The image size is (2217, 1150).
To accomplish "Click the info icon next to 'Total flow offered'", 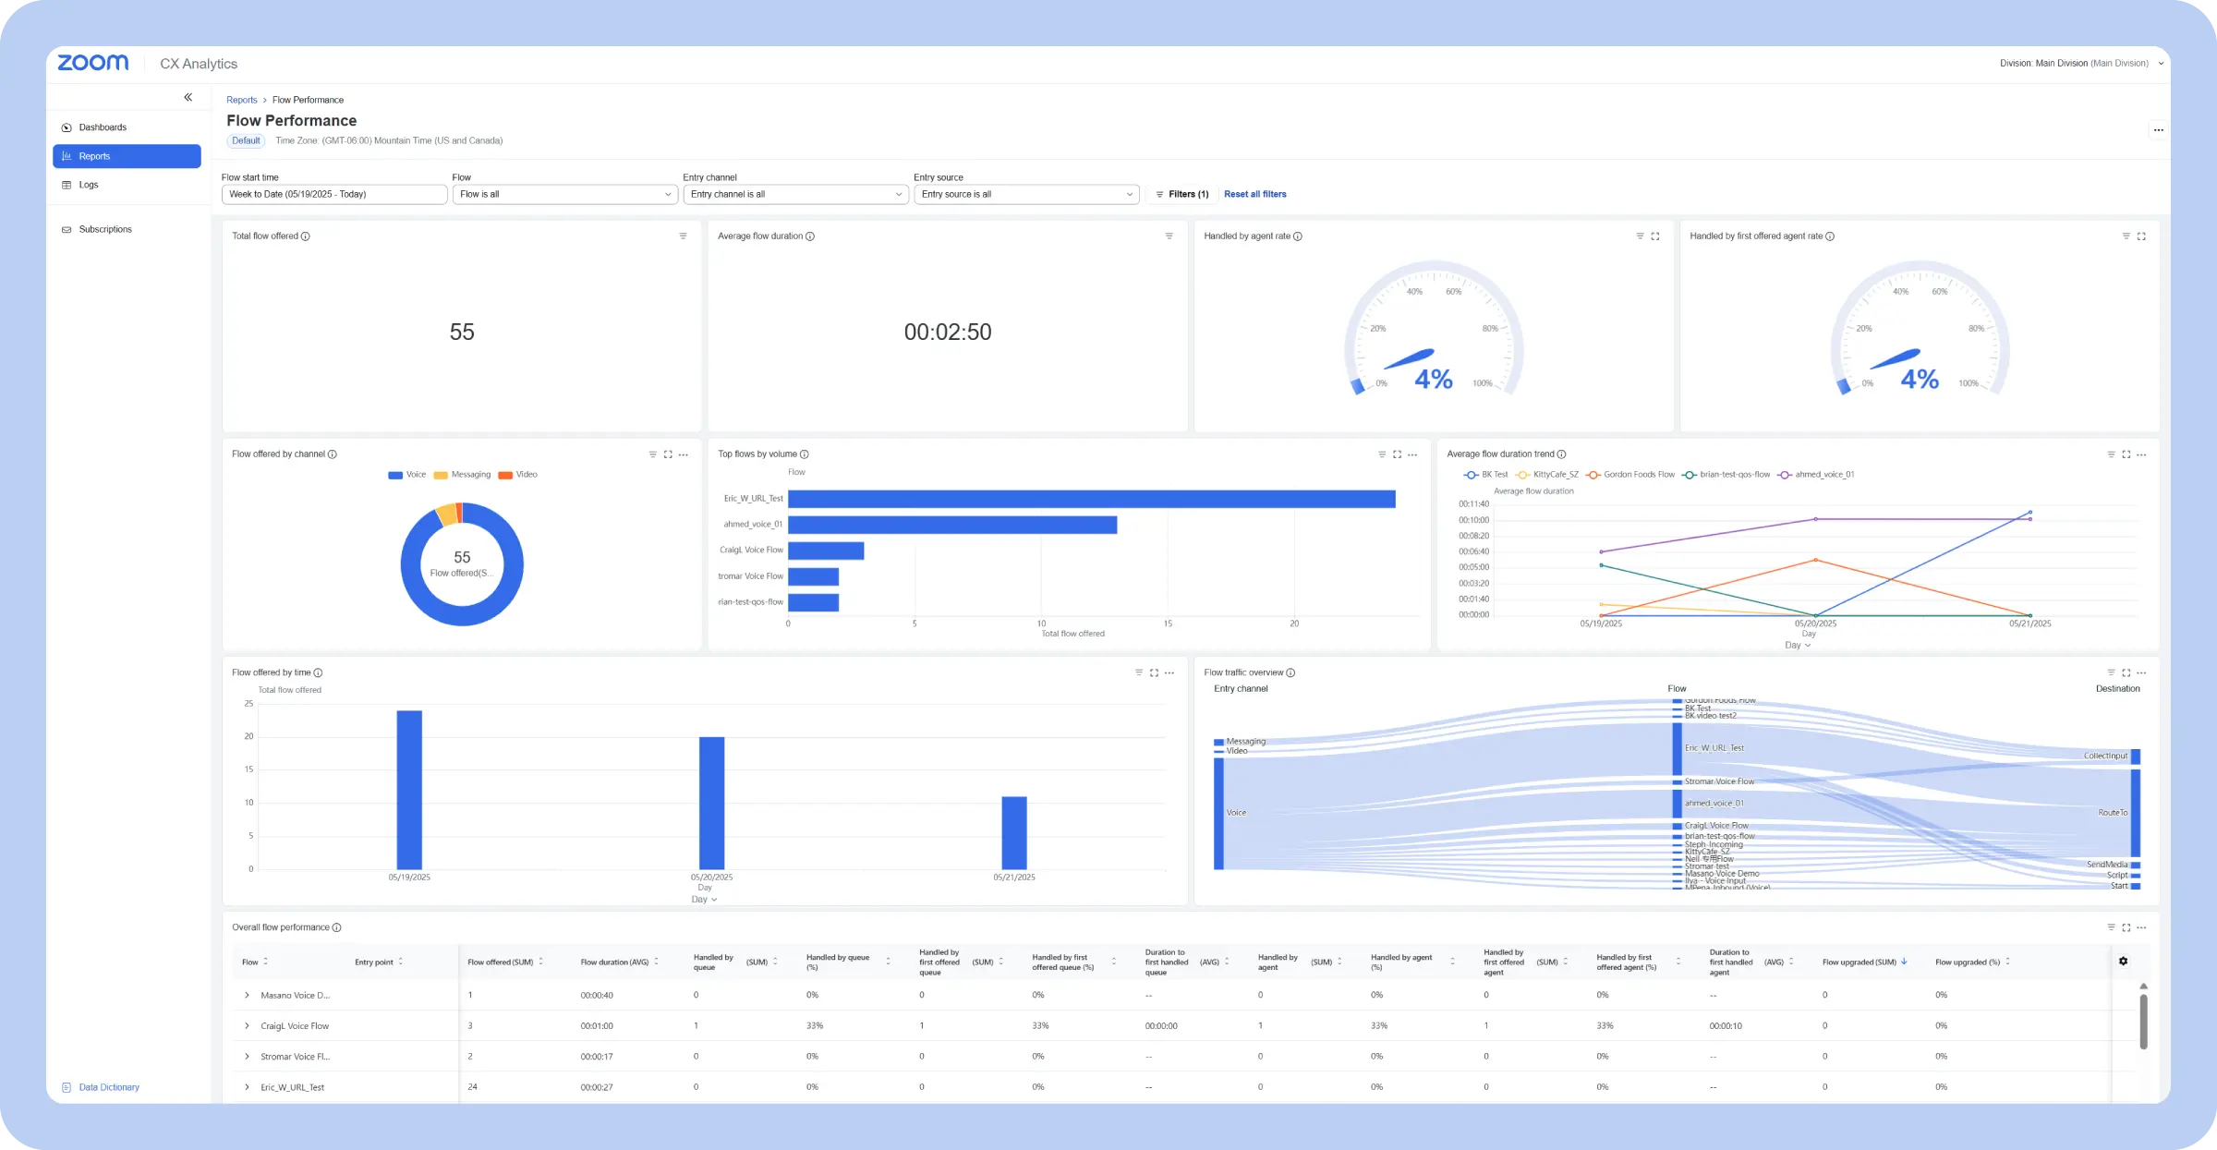I will coord(305,236).
